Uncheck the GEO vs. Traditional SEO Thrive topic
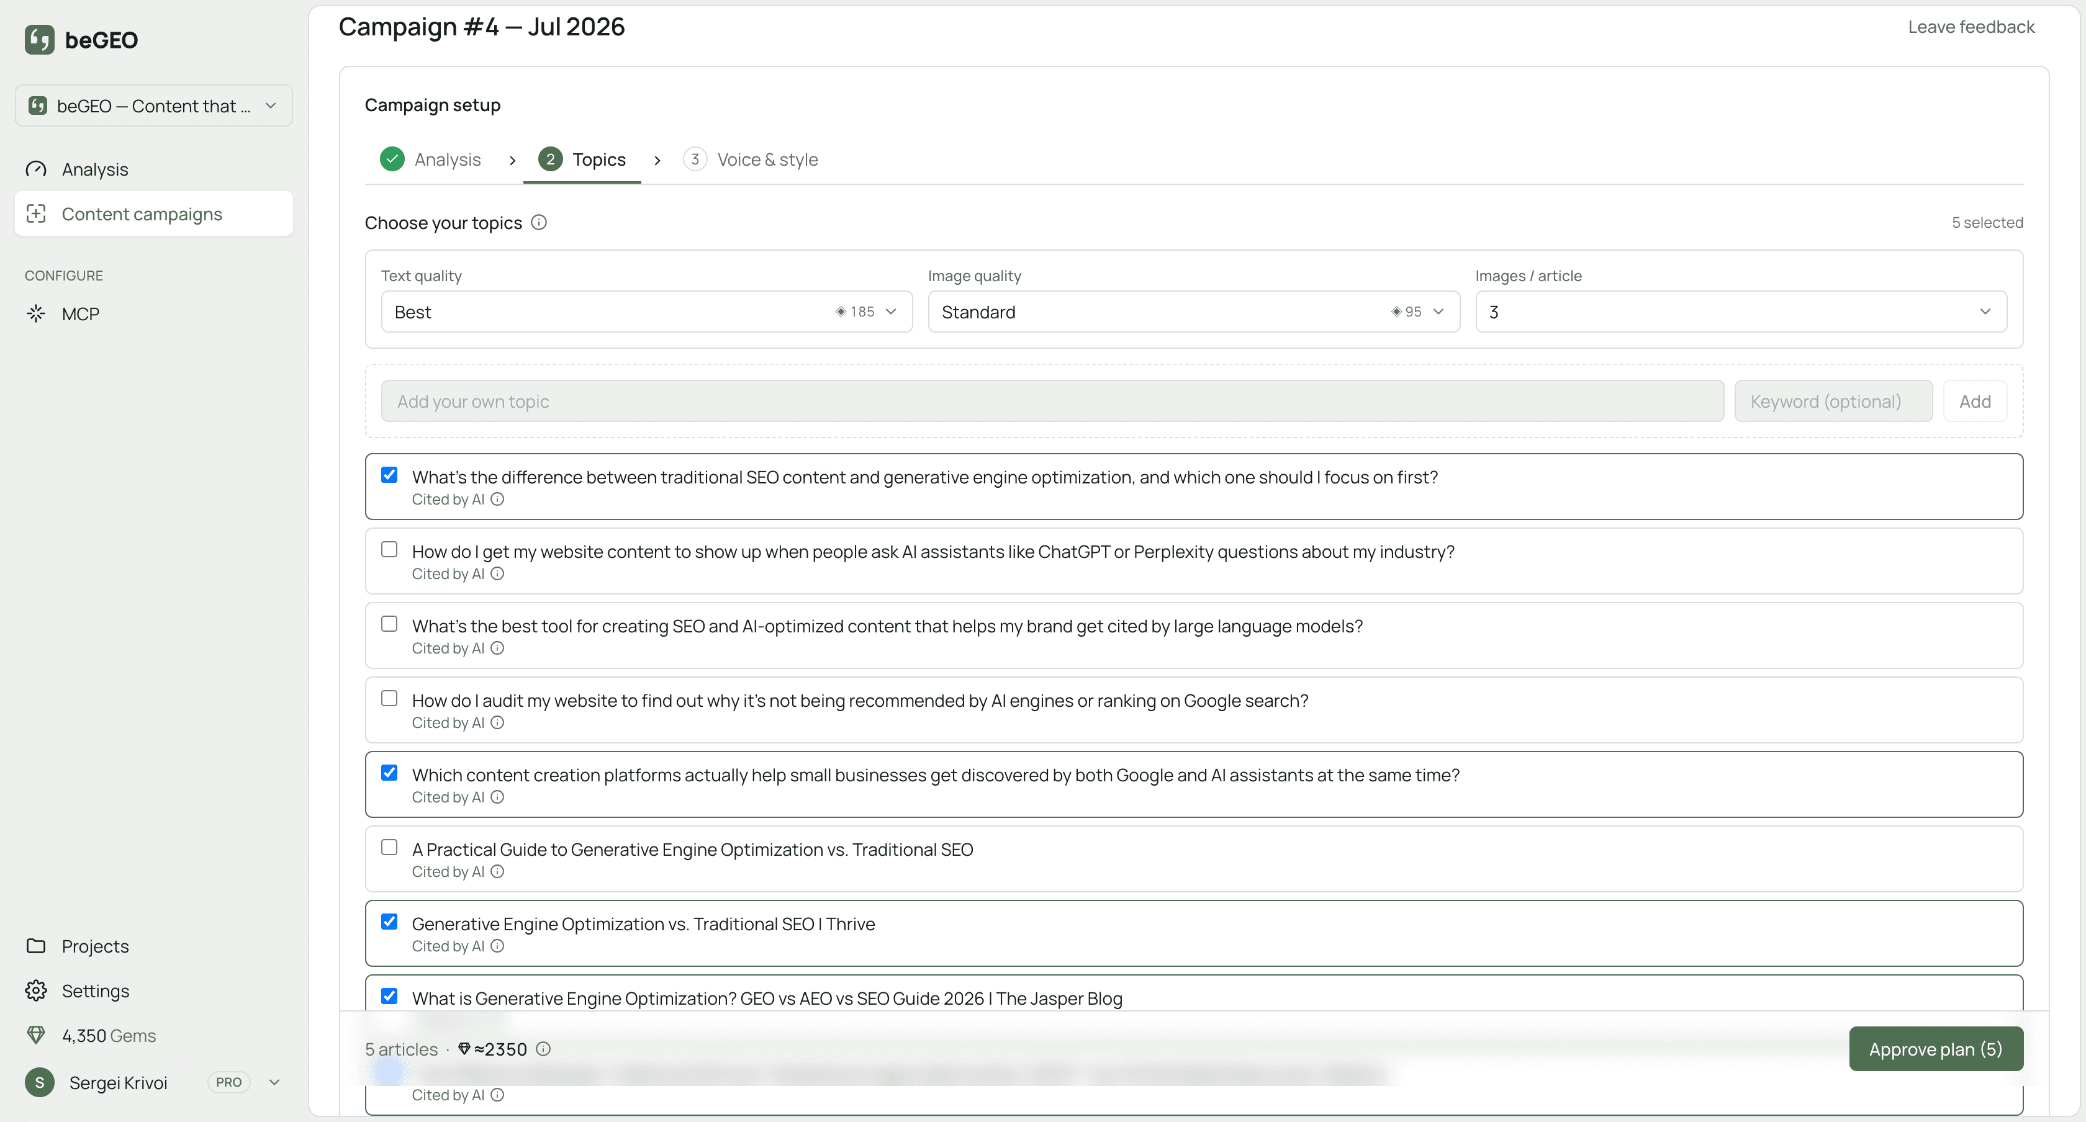The width and height of the screenshot is (2086, 1122). pyautogui.click(x=389, y=922)
